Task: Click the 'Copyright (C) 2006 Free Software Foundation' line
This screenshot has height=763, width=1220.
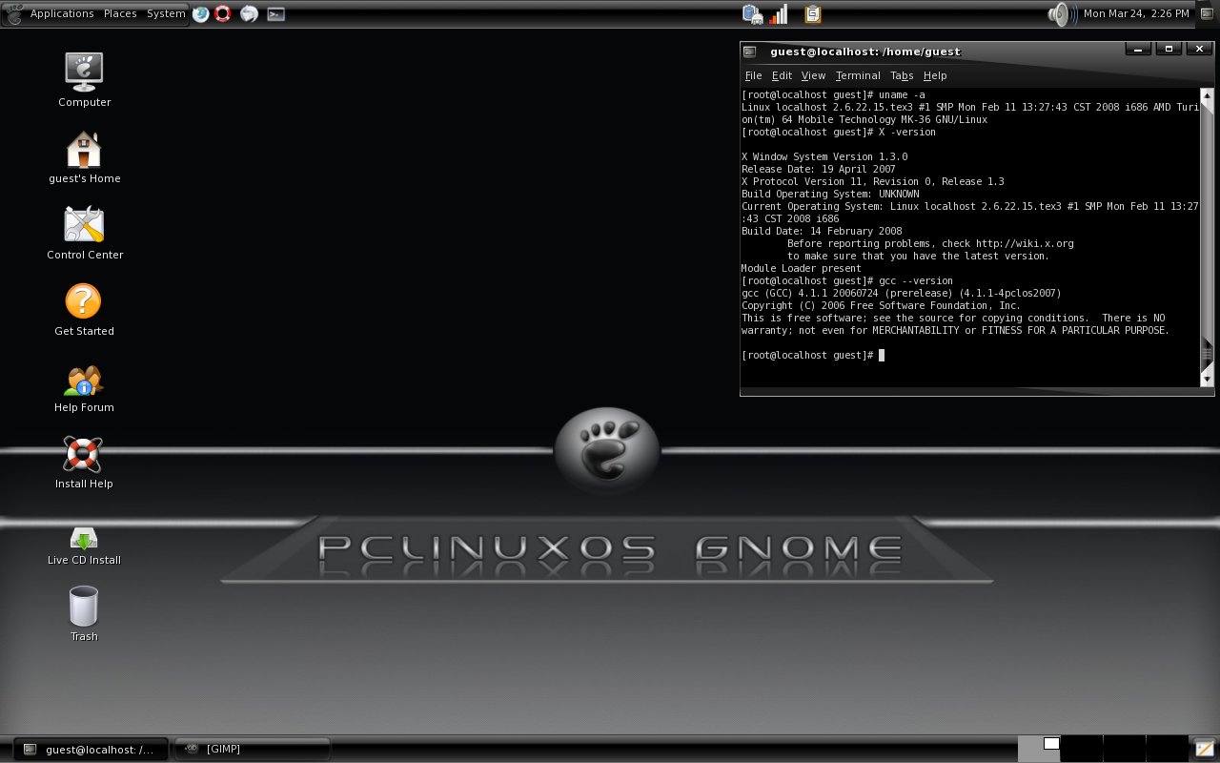Action: (882, 306)
